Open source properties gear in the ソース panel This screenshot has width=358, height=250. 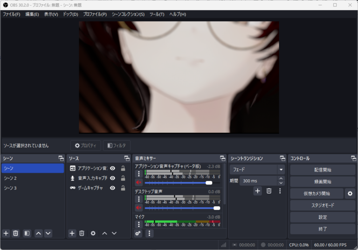[x=93, y=233]
